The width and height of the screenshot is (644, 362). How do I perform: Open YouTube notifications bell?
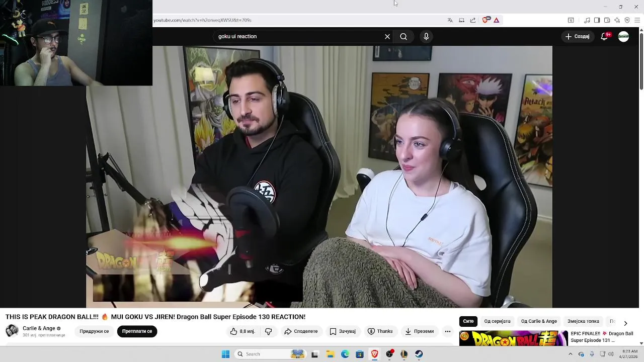pos(605,36)
